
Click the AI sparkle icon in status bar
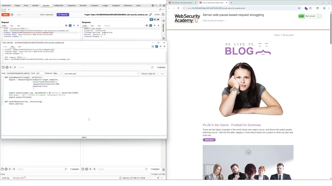pyautogui.click(x=158, y=178)
